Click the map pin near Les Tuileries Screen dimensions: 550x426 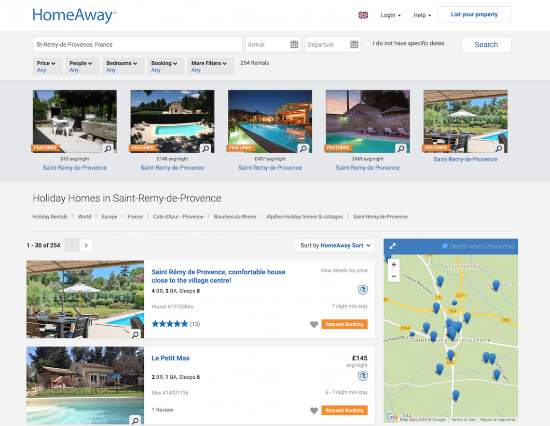[440, 280]
